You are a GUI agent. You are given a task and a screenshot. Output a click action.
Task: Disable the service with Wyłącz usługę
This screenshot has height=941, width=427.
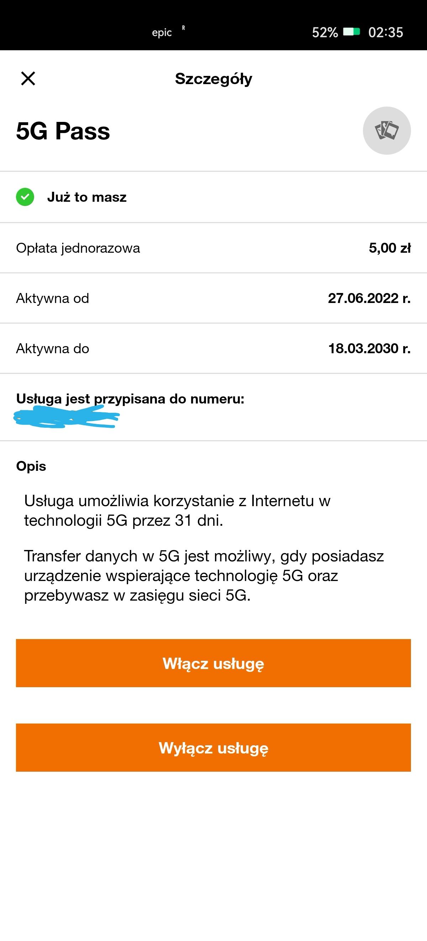coord(213,748)
